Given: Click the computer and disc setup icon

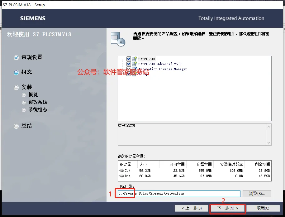Looking at the screenshot, I should pyautogui.click(x=118, y=39).
